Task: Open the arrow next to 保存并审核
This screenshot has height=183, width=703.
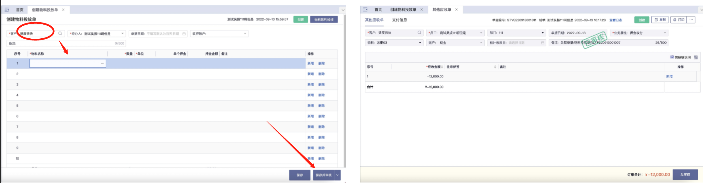Action: (338, 175)
